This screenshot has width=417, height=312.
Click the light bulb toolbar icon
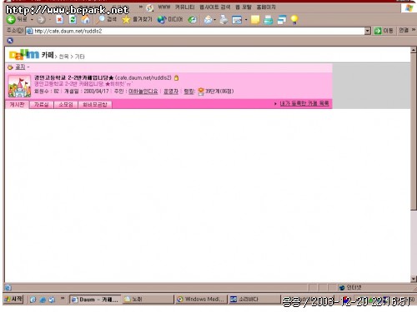tap(294, 20)
